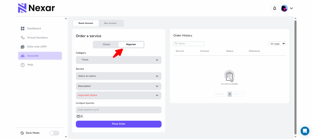Click the wallet balance icon
The image size is (313, 139).
pyautogui.click(x=79, y=116)
